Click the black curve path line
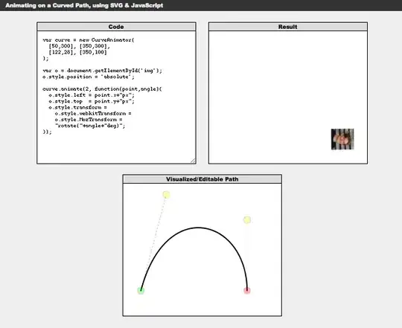 click(x=198, y=228)
